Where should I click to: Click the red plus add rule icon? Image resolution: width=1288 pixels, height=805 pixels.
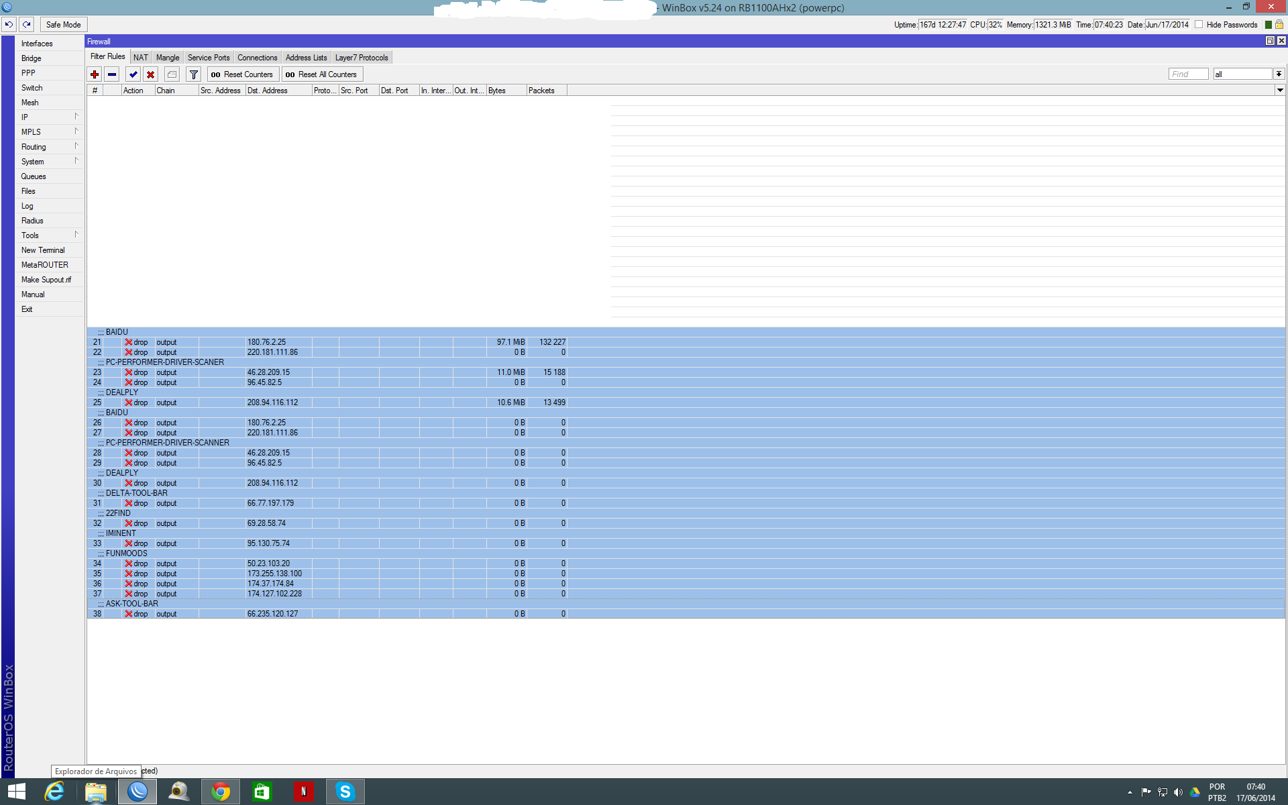[95, 74]
